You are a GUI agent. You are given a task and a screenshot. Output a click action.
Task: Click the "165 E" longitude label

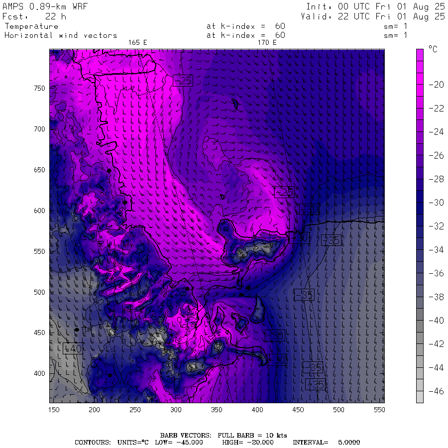click(137, 43)
